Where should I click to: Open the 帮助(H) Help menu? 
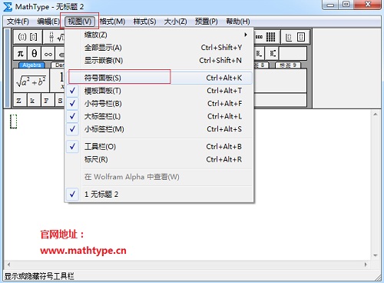[238, 22]
